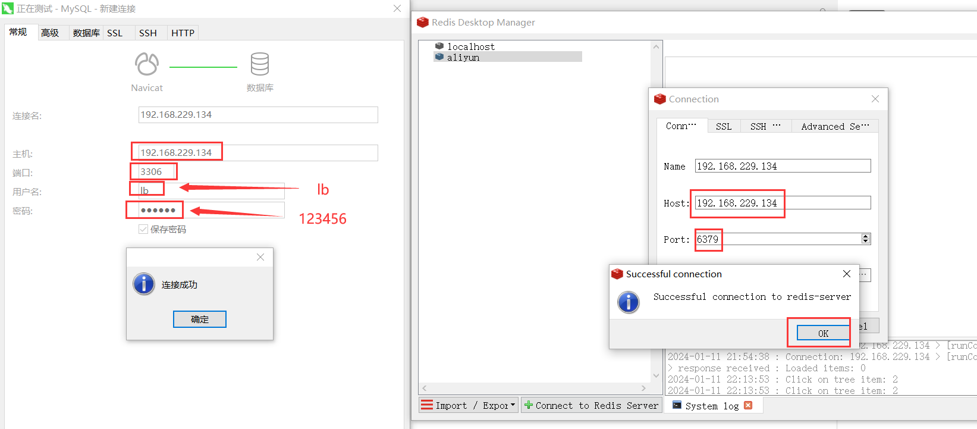Click the database cylinder icon

click(260, 64)
